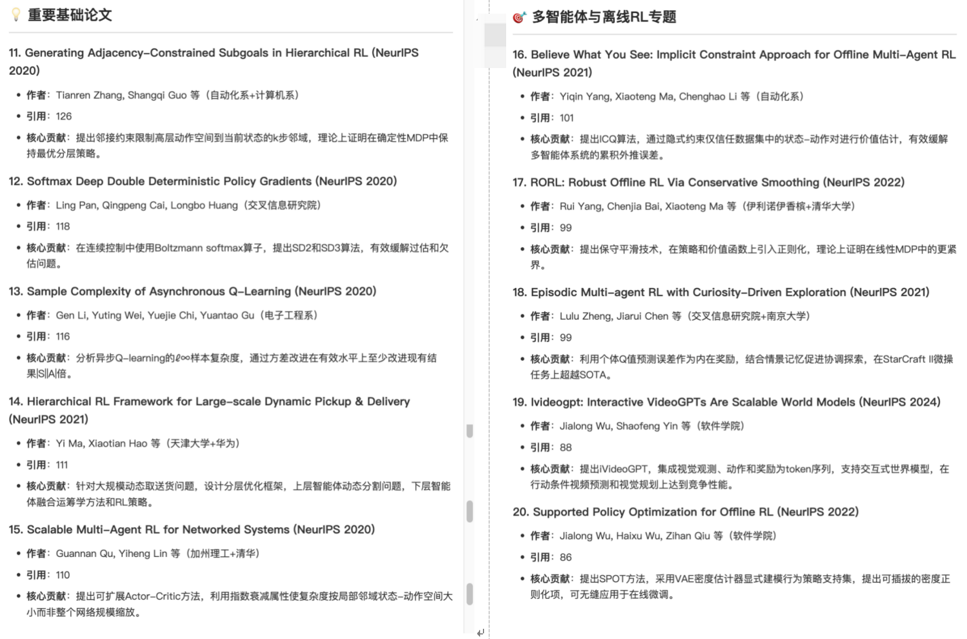Click the citation count 88
This screenshot has width=967, height=639.
566,448
